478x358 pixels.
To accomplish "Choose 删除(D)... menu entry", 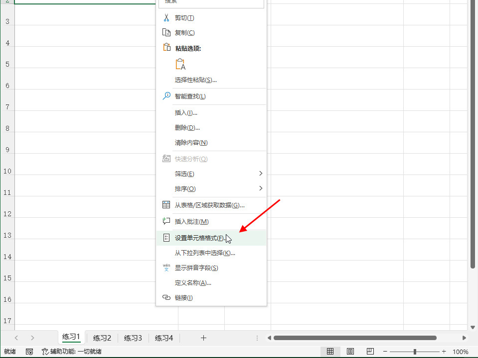I will pos(211,128).
